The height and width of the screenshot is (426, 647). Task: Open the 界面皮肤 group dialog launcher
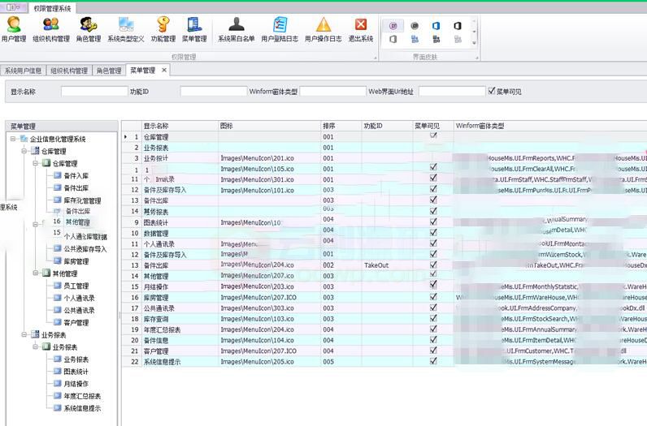point(477,58)
